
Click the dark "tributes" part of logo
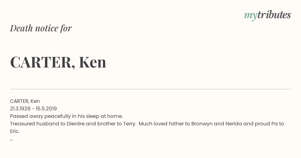pyautogui.click(x=274, y=15)
